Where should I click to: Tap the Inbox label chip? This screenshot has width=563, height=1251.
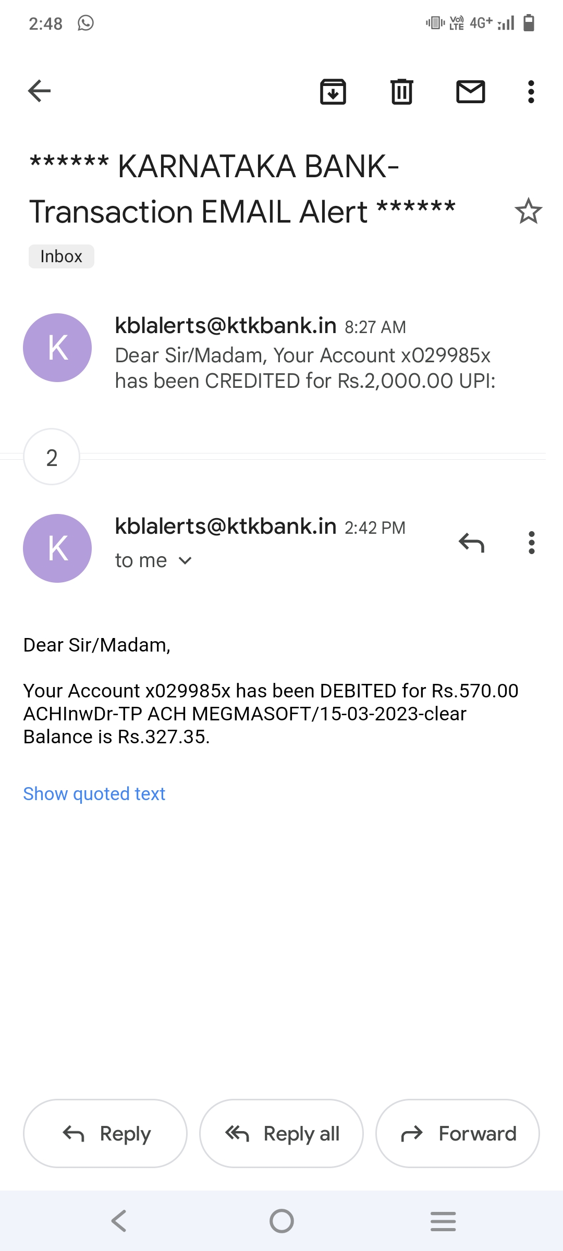point(62,256)
